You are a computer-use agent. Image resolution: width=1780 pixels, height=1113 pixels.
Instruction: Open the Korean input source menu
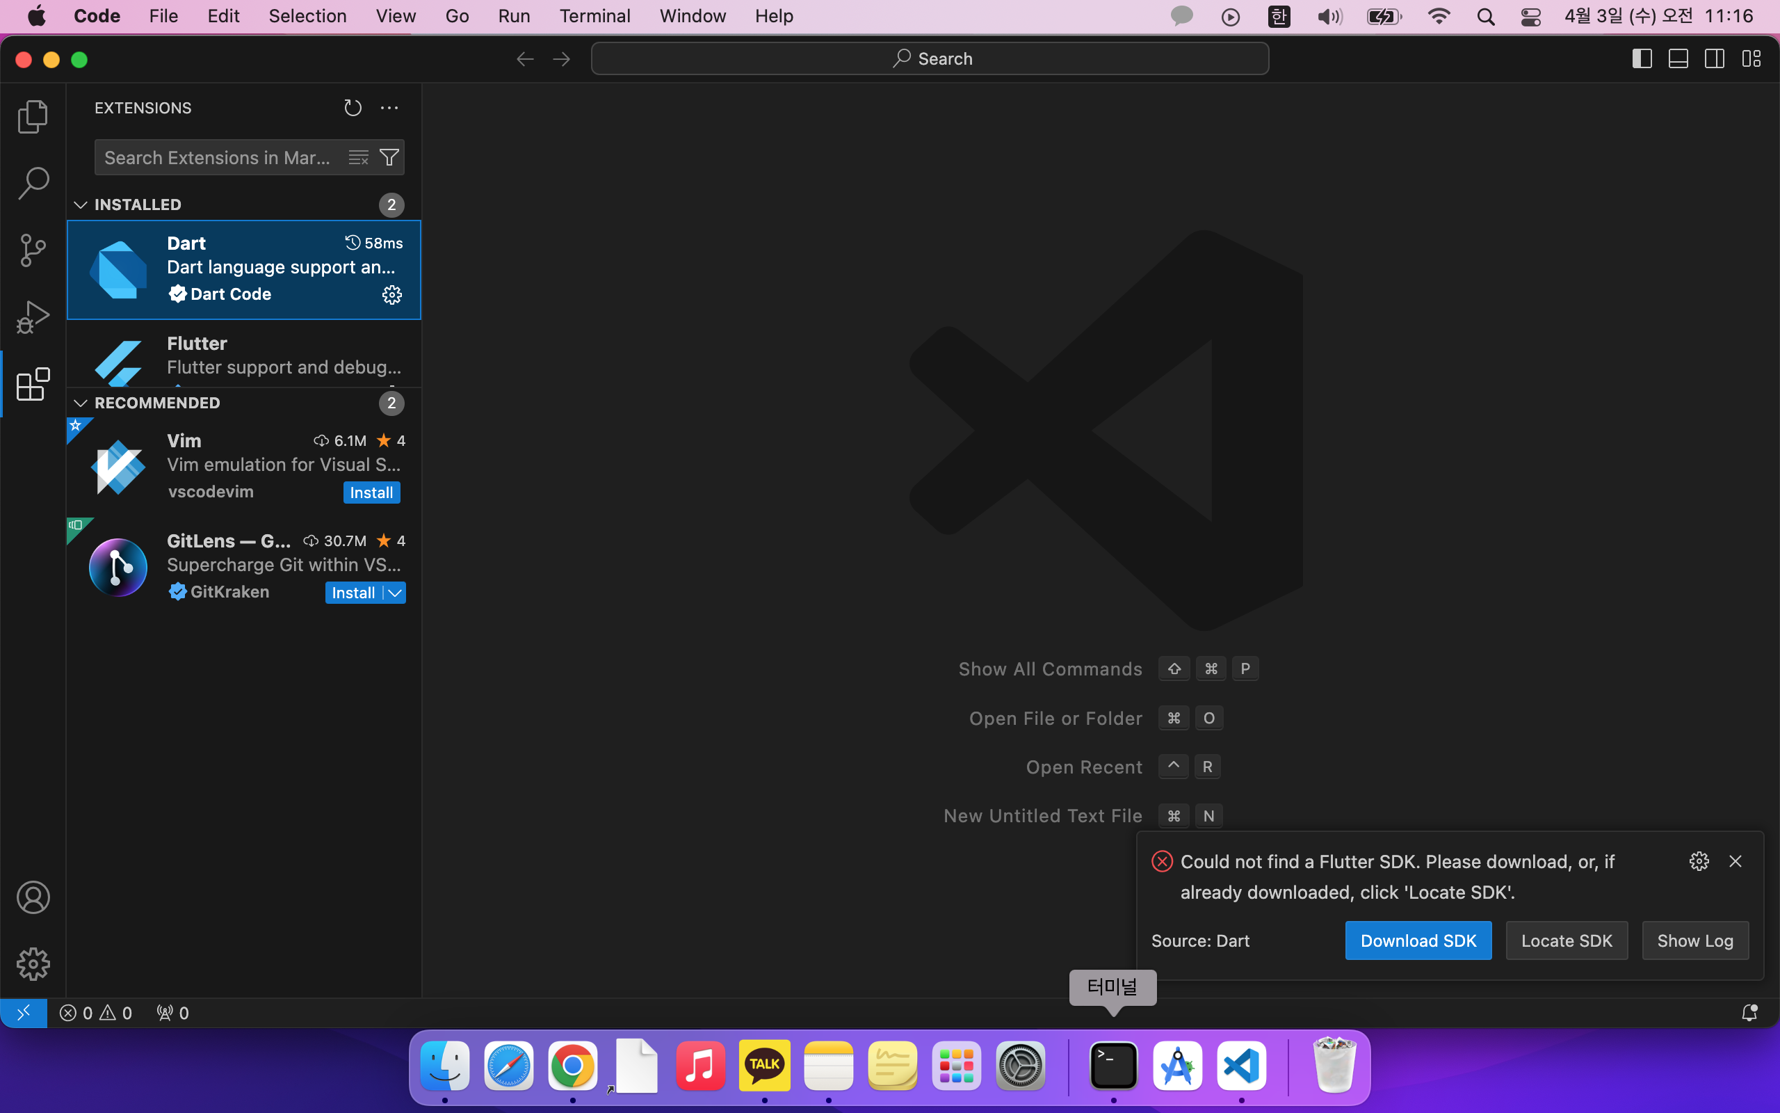point(1279,16)
